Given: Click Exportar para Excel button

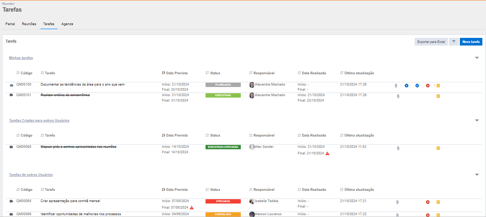Looking at the screenshot, I should pyautogui.click(x=431, y=42).
